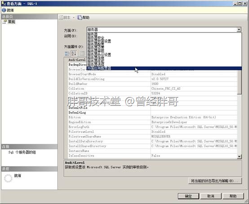Click the 1600 build number value
Image resolution: width=249 pixels, height=204 pixels.
[x=155, y=84]
